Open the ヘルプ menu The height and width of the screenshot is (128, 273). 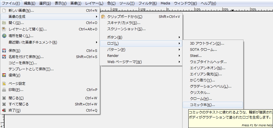208,3
